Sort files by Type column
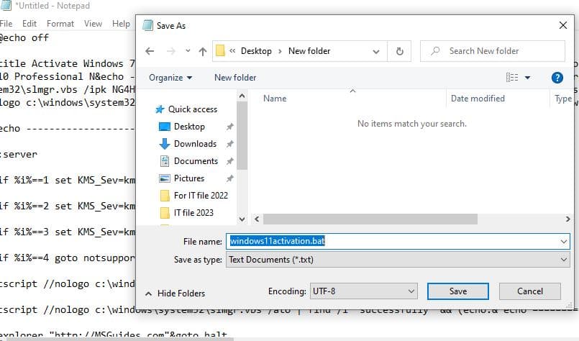 pyautogui.click(x=562, y=99)
